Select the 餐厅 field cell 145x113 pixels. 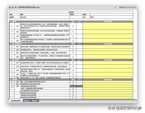point(45,14)
